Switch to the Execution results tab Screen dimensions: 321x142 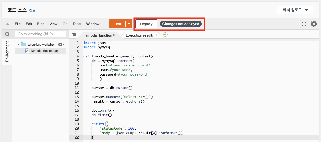click(140, 35)
